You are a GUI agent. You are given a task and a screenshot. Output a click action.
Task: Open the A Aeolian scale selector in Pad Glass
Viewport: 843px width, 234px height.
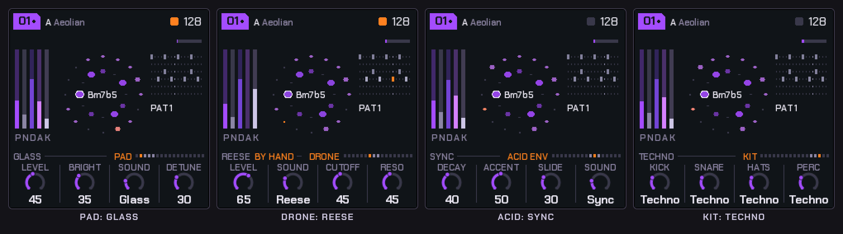(x=65, y=22)
